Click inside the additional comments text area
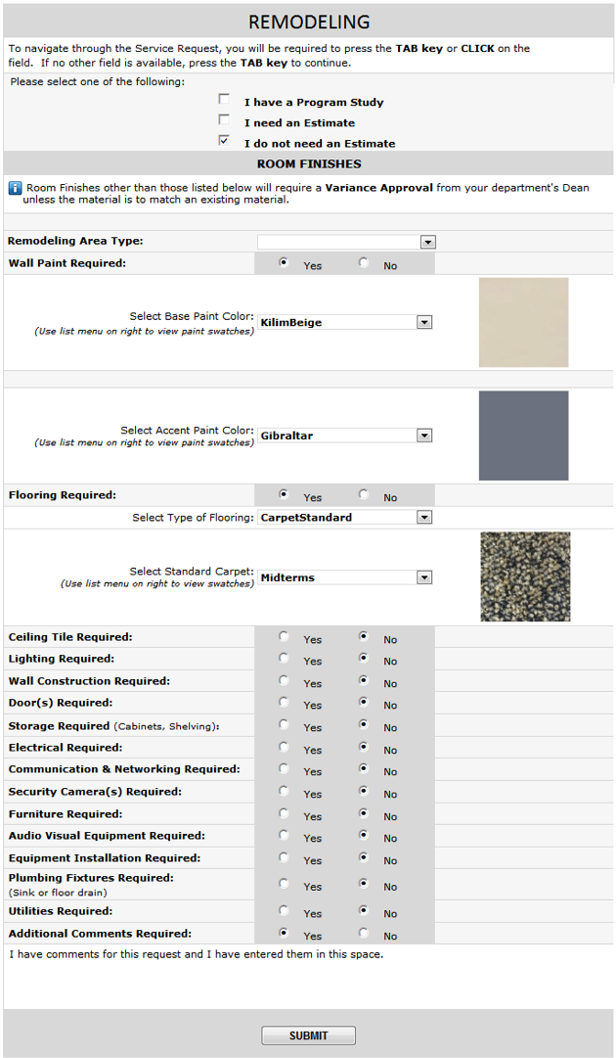Image resolution: width=616 pixels, height=1058 pixels. [x=308, y=979]
